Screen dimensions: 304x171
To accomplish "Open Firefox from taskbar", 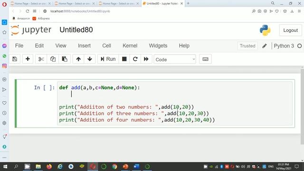I will 49,167.
